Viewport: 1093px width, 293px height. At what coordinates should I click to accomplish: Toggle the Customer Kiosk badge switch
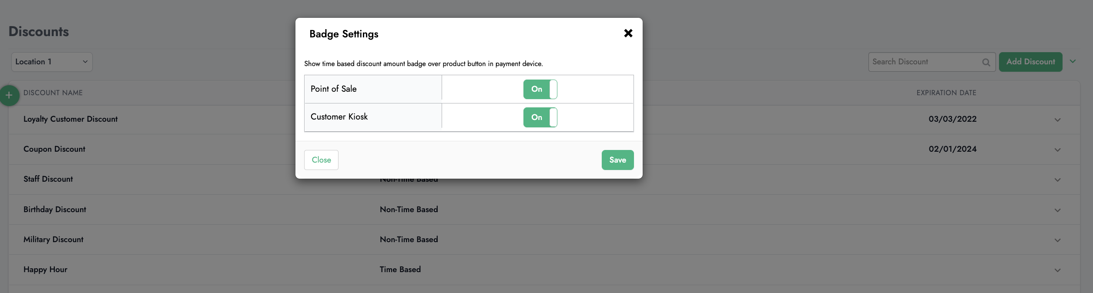(540, 117)
